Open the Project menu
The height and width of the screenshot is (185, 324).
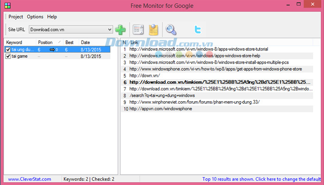(x=16, y=17)
